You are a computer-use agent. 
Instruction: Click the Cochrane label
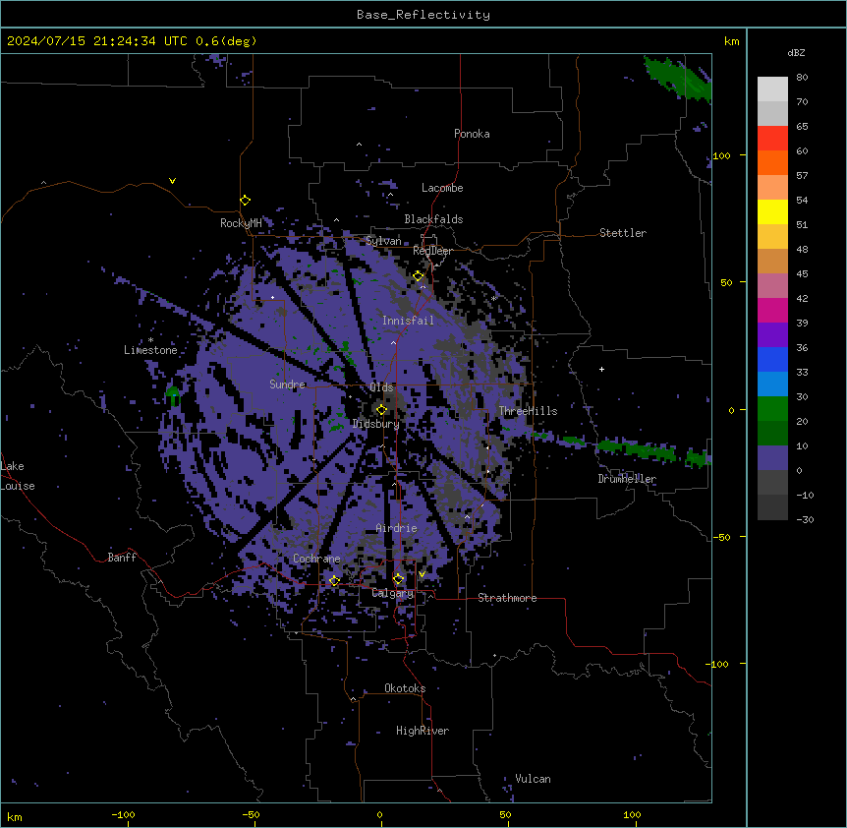click(x=316, y=559)
